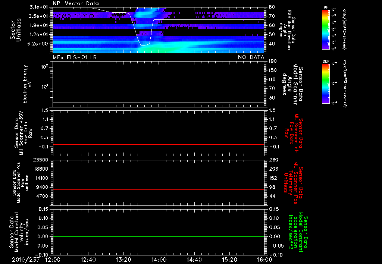Click the green velocity line at 0.00
382x264 pixels.
[158, 236]
